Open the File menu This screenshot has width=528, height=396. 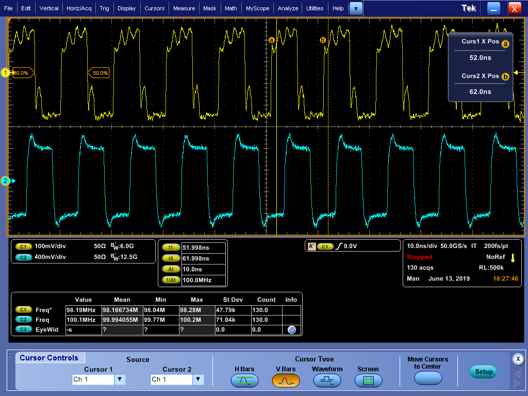[x=8, y=8]
